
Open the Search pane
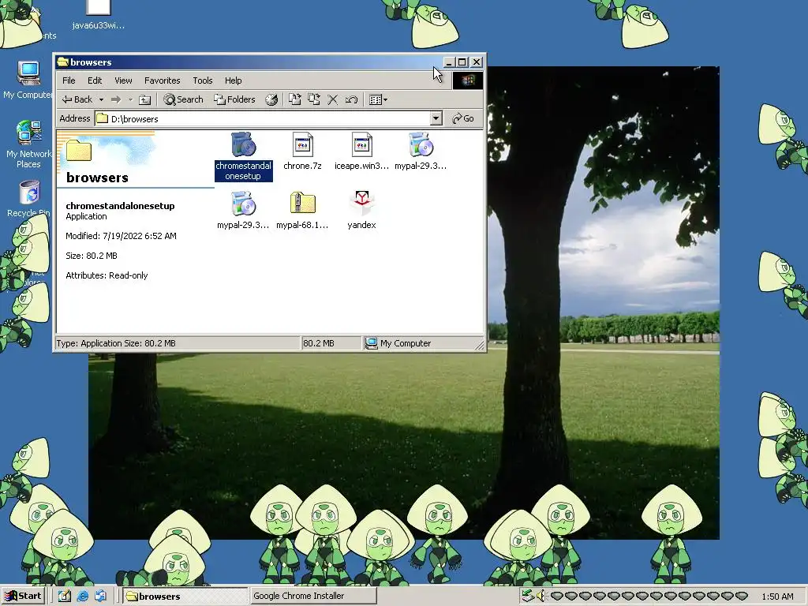pyautogui.click(x=183, y=99)
